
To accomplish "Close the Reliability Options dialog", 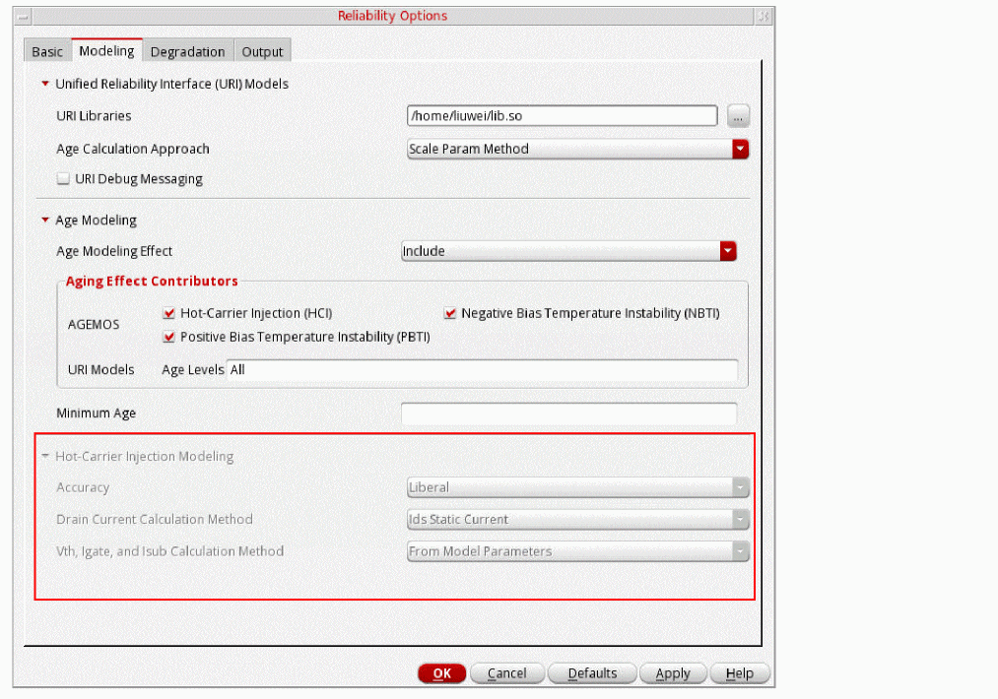I will click(764, 17).
